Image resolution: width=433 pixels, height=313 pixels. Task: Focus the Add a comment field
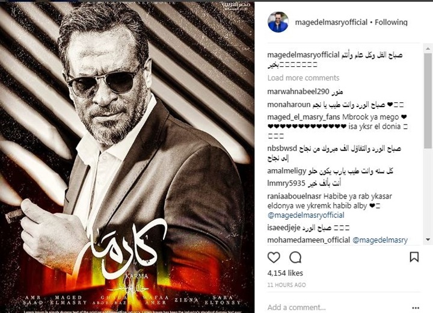[337, 307]
